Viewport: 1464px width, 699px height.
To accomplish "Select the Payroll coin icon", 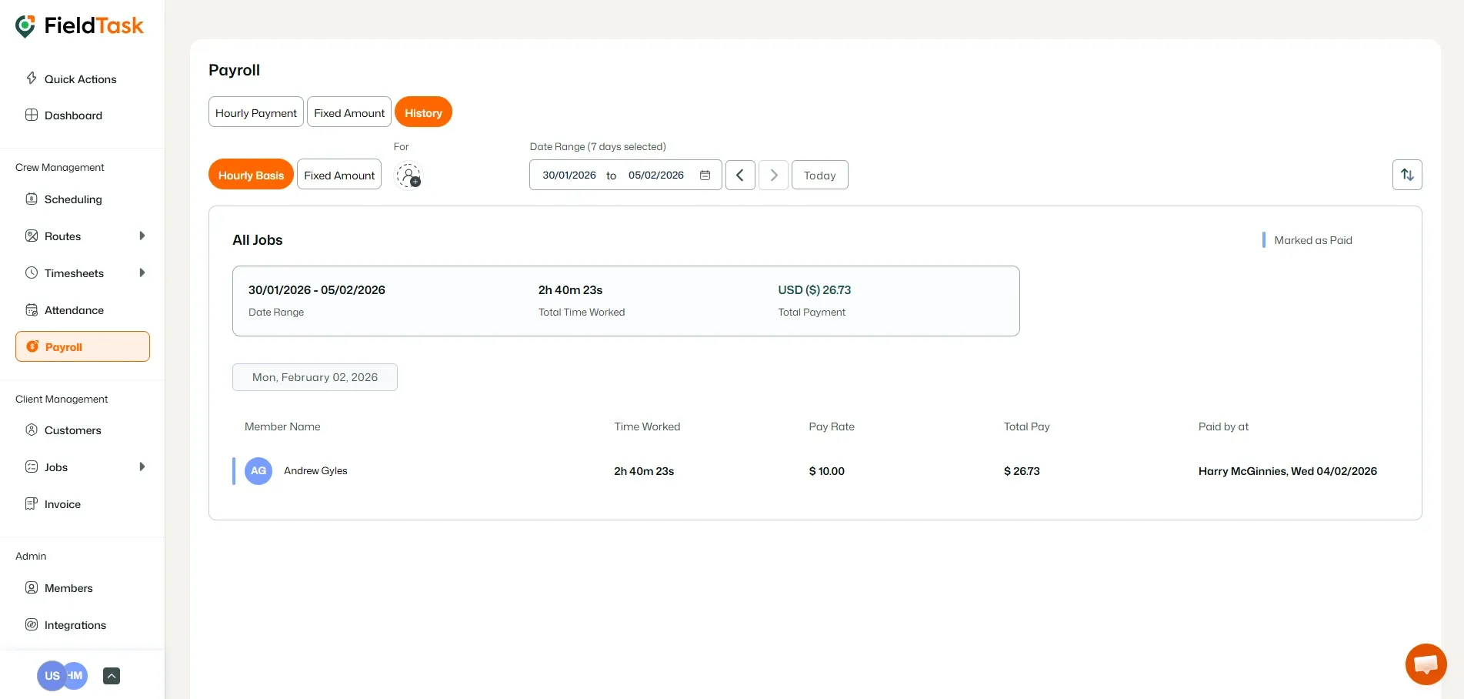I will 32,346.
